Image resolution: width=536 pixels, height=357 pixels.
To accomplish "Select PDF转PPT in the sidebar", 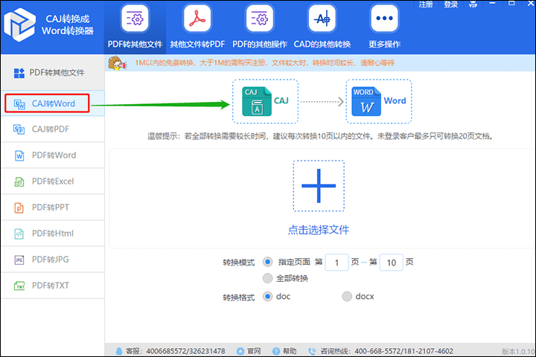I will point(53,208).
